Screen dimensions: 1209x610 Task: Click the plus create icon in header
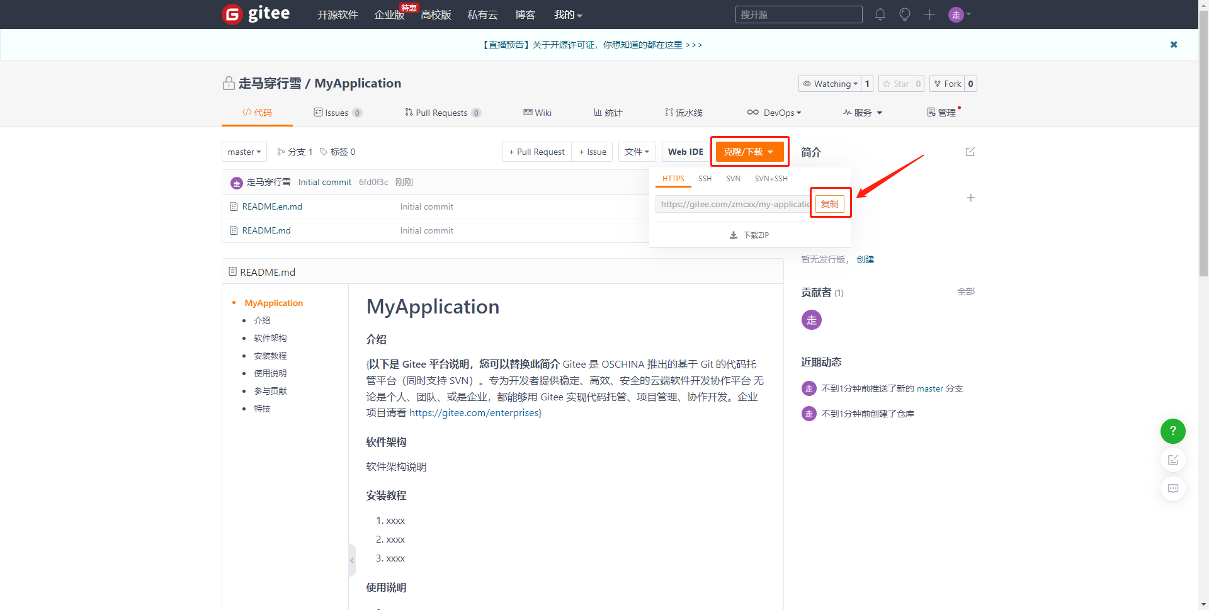point(929,14)
